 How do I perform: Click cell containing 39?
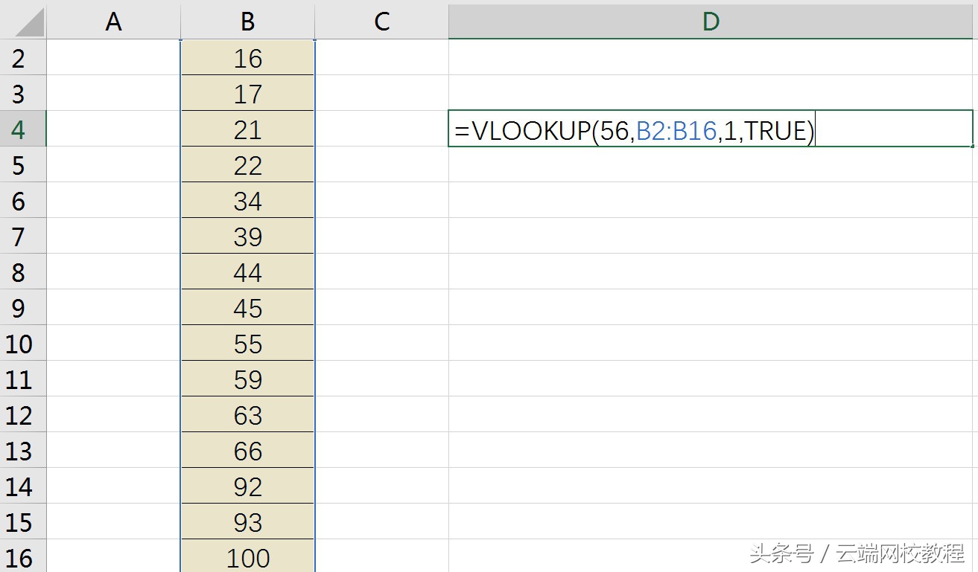pyautogui.click(x=247, y=236)
